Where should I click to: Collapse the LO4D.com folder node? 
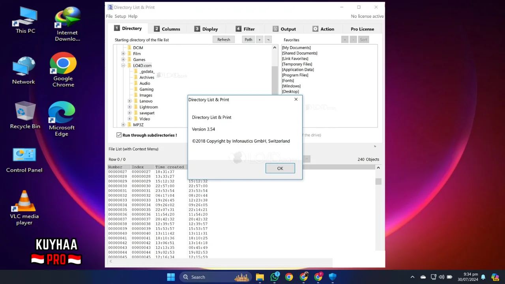click(x=123, y=65)
